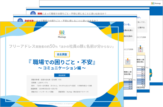This screenshot has width=163, height=107.
Task: Click the 職場の人間関係が悪い column header on second slide
Action: pyautogui.click(x=128, y=73)
